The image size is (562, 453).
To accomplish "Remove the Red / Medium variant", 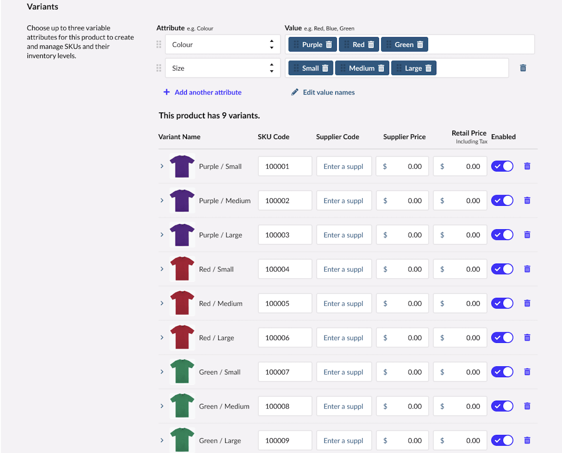I will tap(527, 303).
